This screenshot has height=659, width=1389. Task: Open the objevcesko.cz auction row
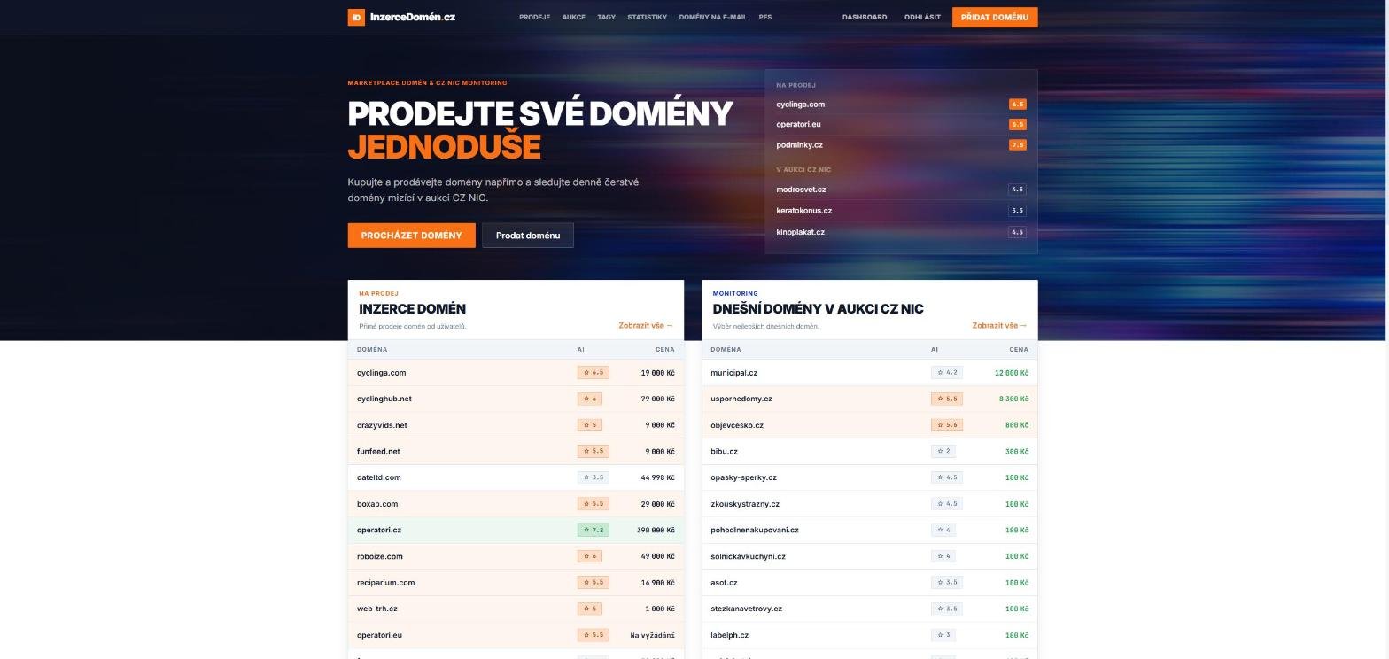pyautogui.click(x=869, y=425)
